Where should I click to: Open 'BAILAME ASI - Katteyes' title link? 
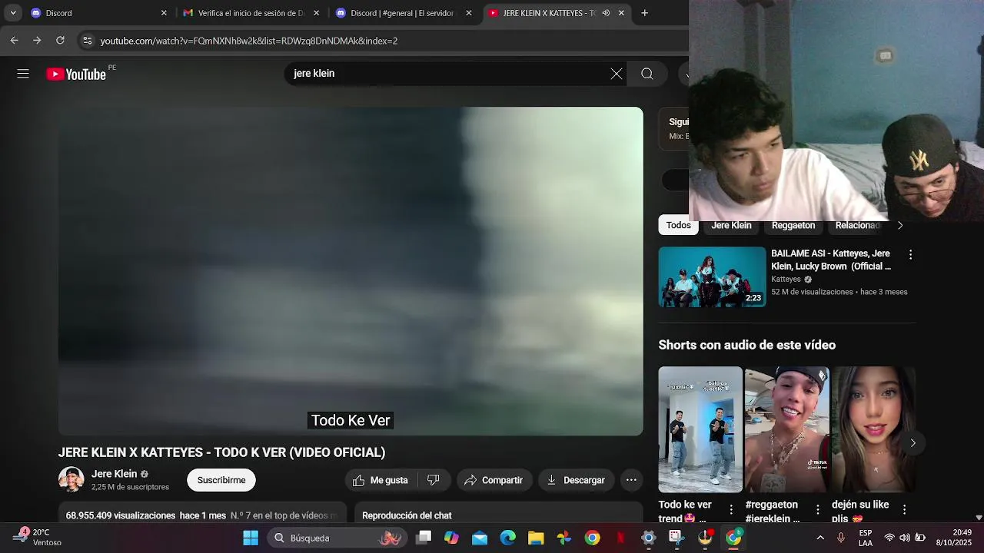[831, 260]
